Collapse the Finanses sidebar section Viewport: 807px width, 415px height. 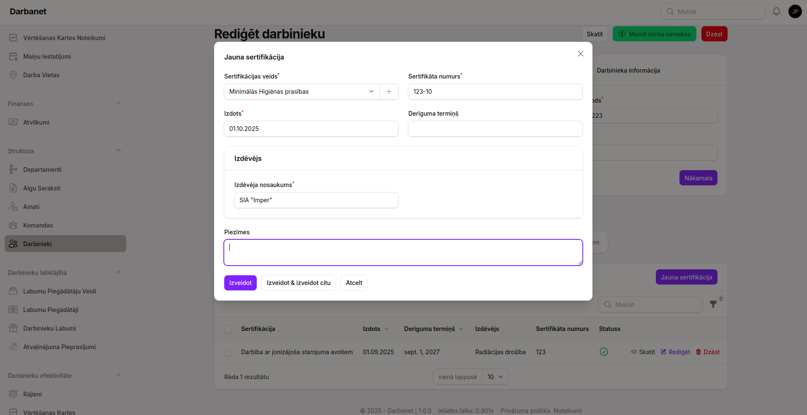tap(119, 103)
